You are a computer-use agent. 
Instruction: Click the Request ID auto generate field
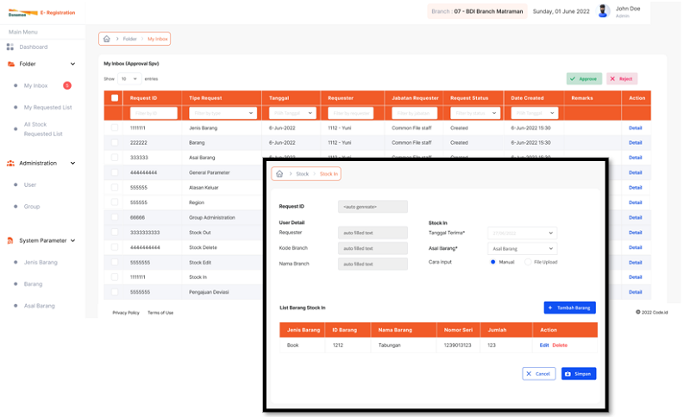point(373,207)
